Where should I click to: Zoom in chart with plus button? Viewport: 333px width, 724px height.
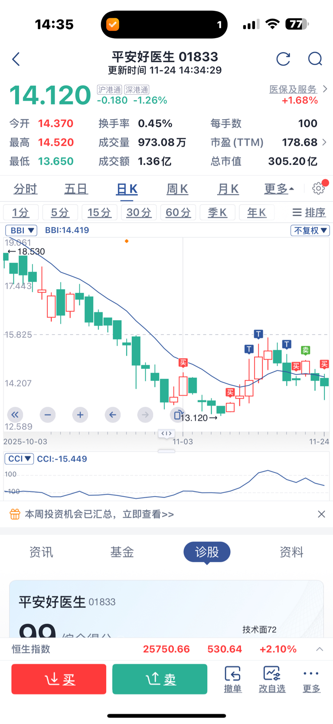pos(80,415)
